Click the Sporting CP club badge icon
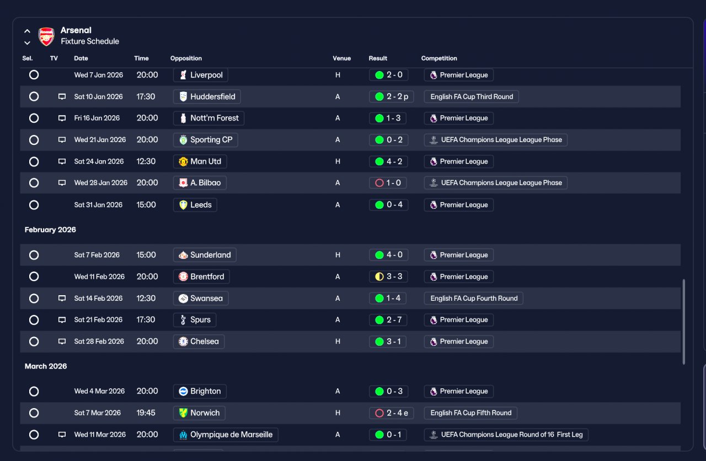Screen dimensions: 706x461 [x=183, y=140]
